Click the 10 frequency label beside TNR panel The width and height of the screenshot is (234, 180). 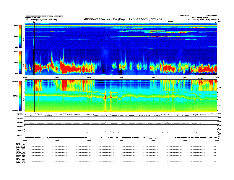(x=220, y=105)
